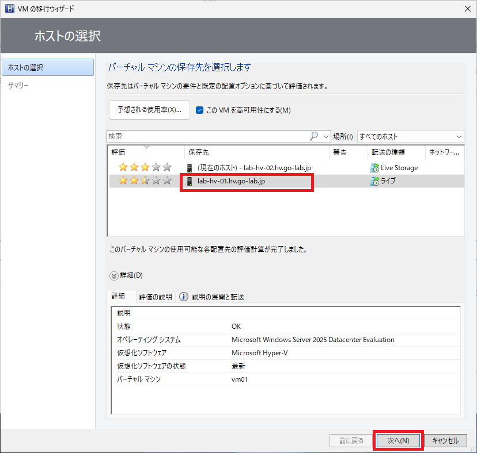
Task: Click the star rating of lab-hv-02 row
Action: (x=145, y=167)
